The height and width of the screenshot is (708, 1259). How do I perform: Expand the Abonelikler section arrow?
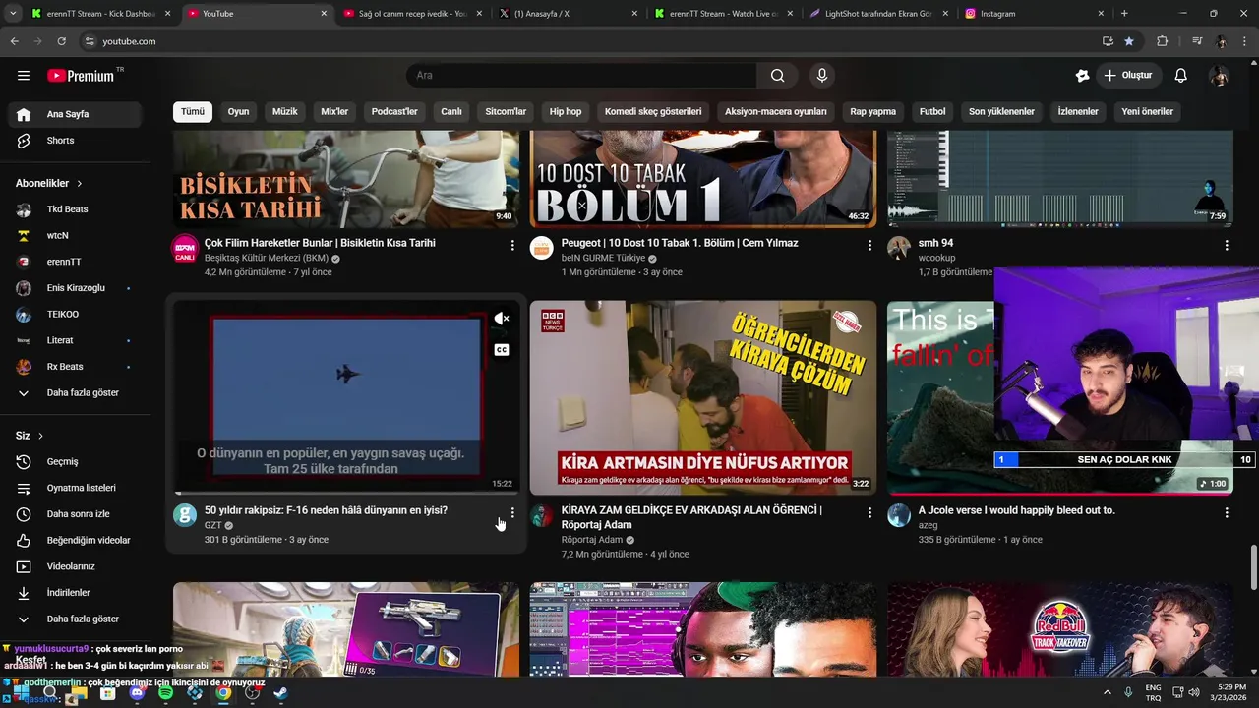coord(80,184)
